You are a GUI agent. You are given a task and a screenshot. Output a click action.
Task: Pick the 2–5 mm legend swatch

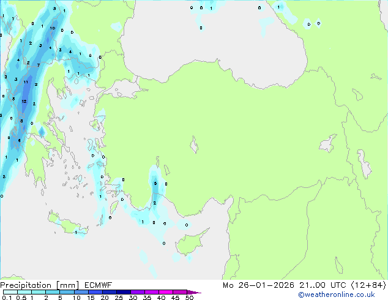[53, 292]
